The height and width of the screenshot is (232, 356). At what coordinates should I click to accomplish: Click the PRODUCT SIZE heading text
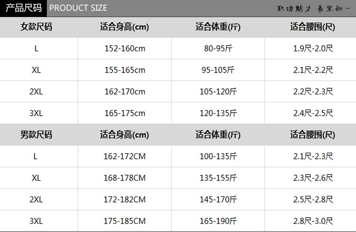click(78, 8)
